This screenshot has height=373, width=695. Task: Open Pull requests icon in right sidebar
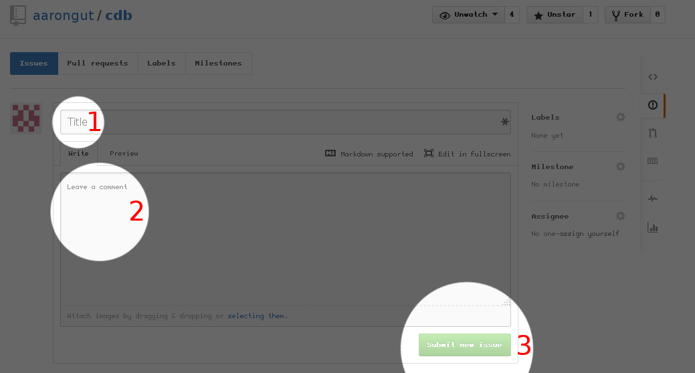click(652, 133)
